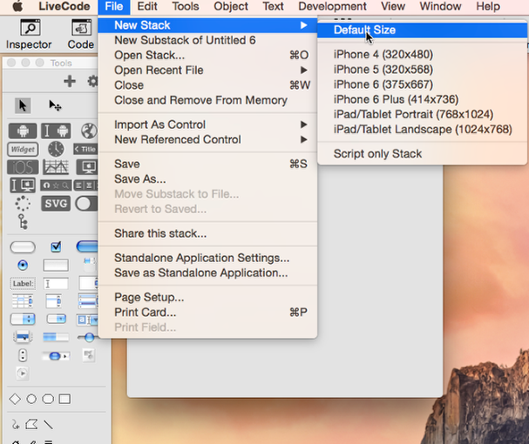Open the Development menu
Viewport: 529px width, 444px height.
[x=332, y=6]
